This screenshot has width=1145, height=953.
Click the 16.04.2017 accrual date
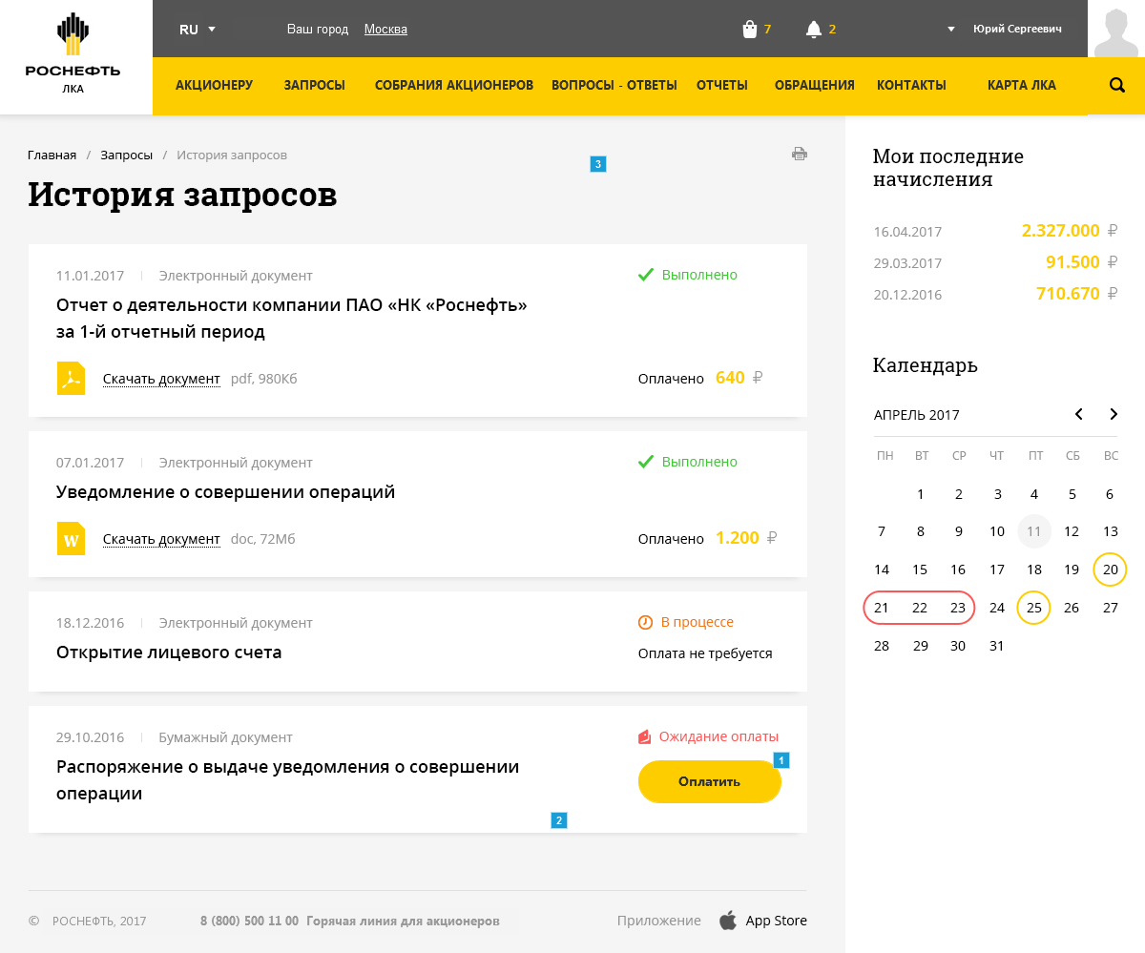point(907,232)
